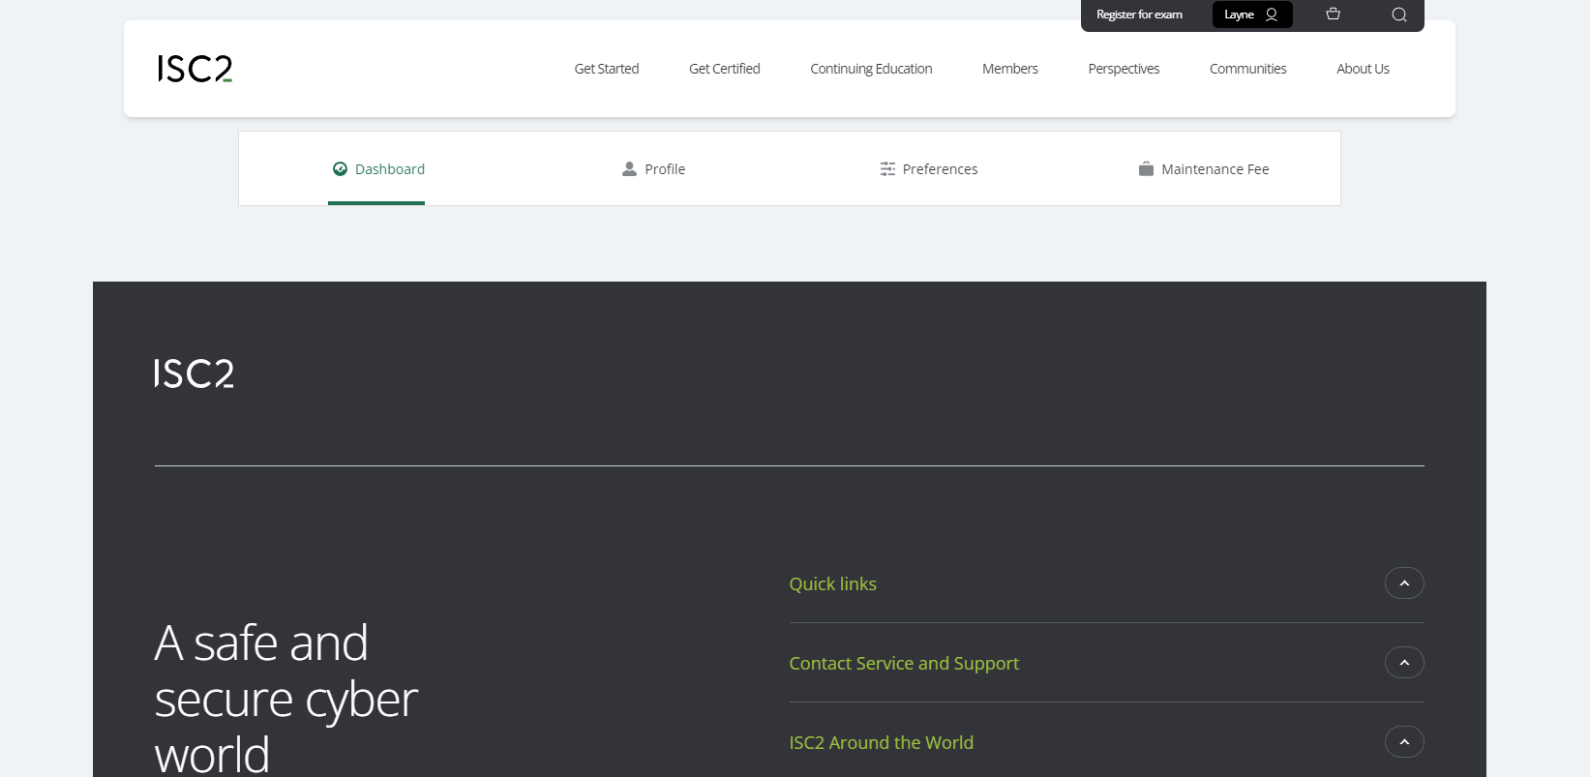Open search with magnifier icon
Image resolution: width=1590 pixels, height=777 pixels.
pos(1398,15)
